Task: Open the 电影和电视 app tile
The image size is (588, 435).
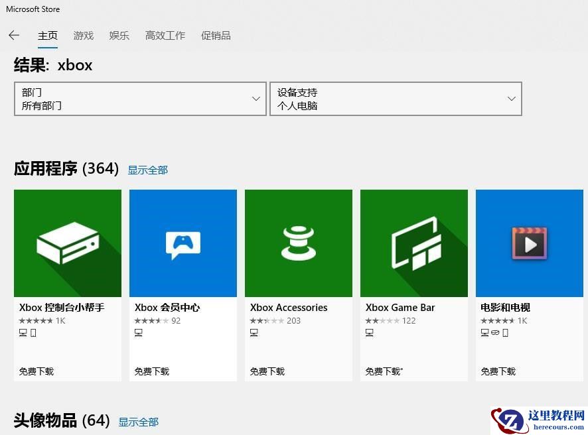Action: 529,243
